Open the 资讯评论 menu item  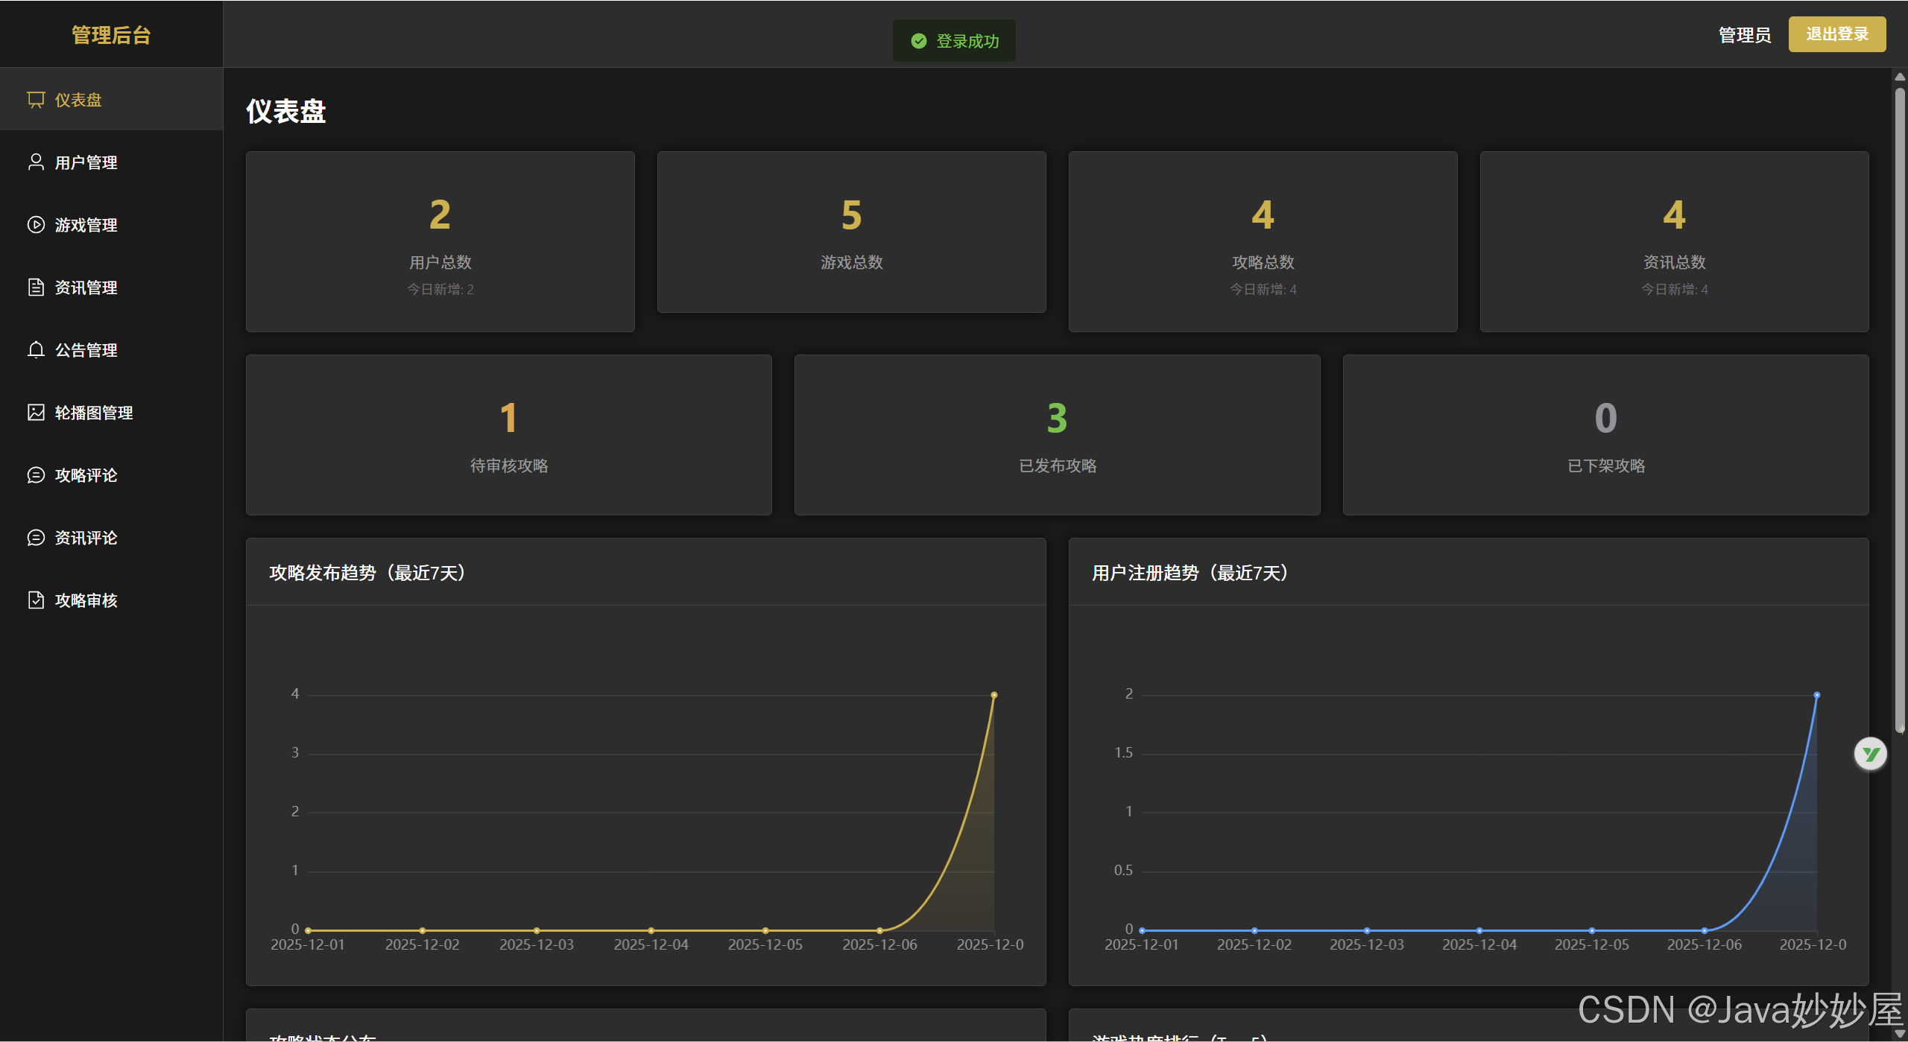(x=86, y=538)
